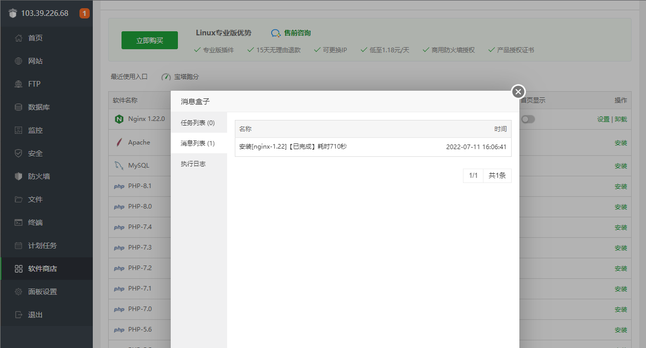Click the 软件商店 grid icon
Screen dimensions: 646x348
point(18,269)
